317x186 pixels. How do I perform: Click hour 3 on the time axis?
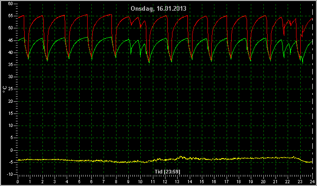click(x=55, y=181)
